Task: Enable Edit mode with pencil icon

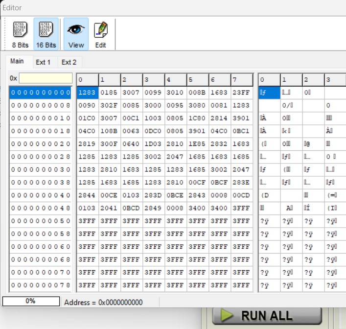Action: pos(100,34)
